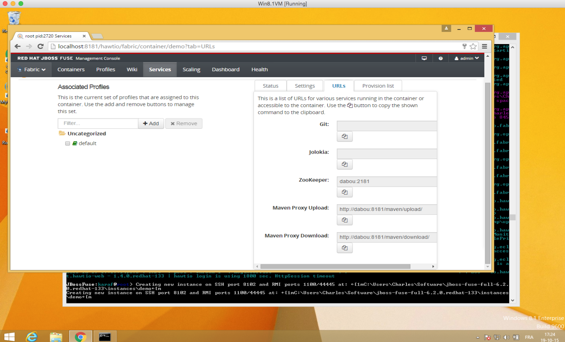Open File Explorer from the taskbar

[56, 337]
